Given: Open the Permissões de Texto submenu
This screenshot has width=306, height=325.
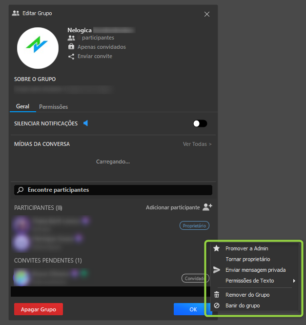Looking at the screenshot, I should point(255,281).
